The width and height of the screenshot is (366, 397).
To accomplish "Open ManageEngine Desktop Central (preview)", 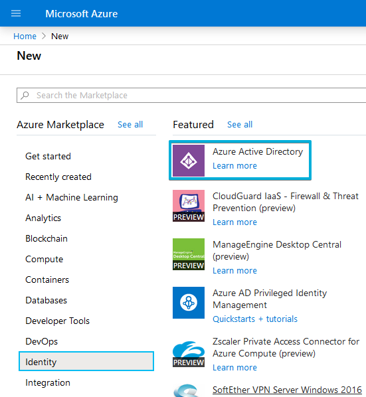I will [x=277, y=250].
